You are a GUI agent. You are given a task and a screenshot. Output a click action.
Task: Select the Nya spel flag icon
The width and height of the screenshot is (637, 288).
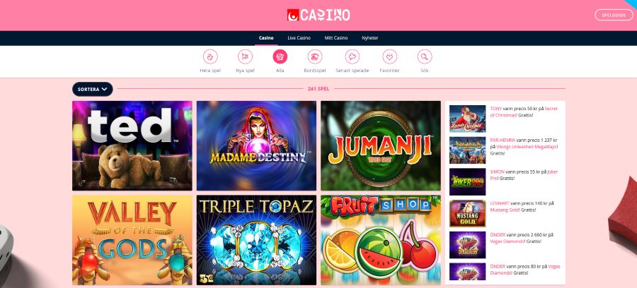[245, 56]
